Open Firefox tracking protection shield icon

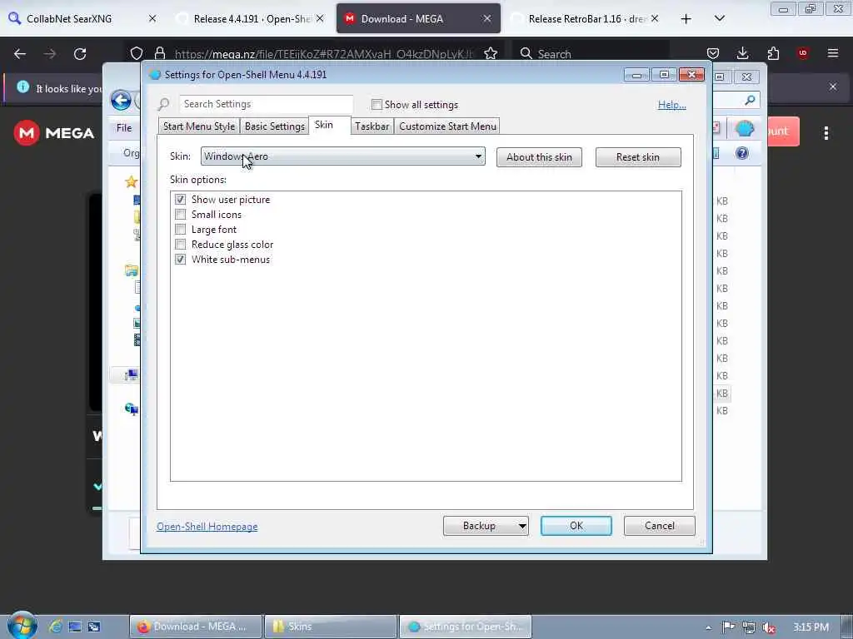pos(137,53)
